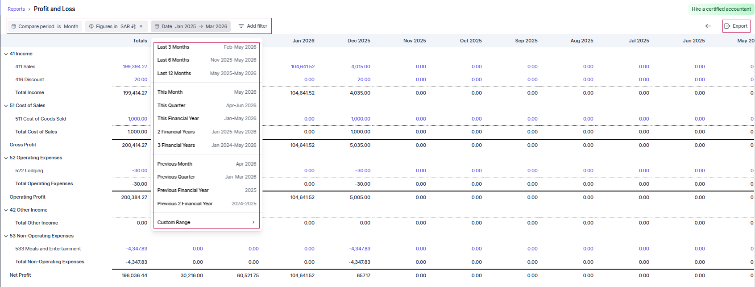Click the Compare period calendar icon
Screen dimensions: 755x287
pyautogui.click(x=14, y=26)
